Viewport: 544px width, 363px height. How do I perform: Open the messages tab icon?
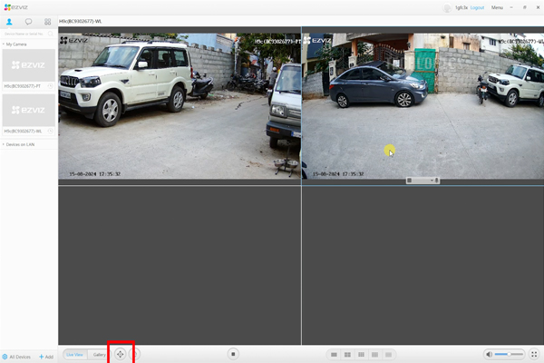pos(28,20)
